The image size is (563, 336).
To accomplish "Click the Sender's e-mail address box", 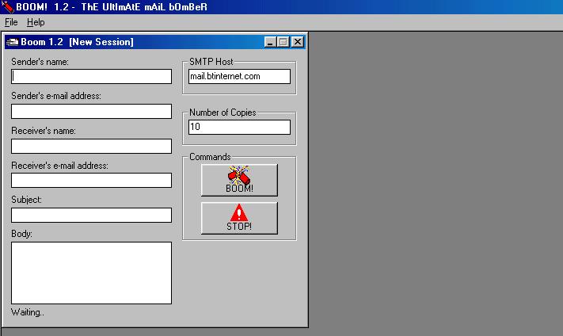I will coord(91,111).
